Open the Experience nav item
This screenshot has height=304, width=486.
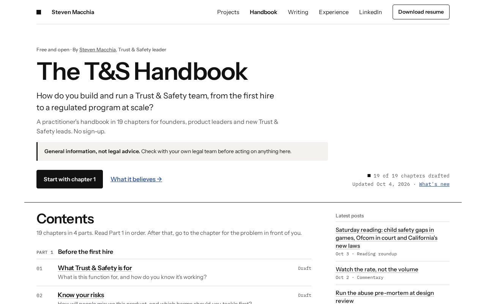pos(334,12)
